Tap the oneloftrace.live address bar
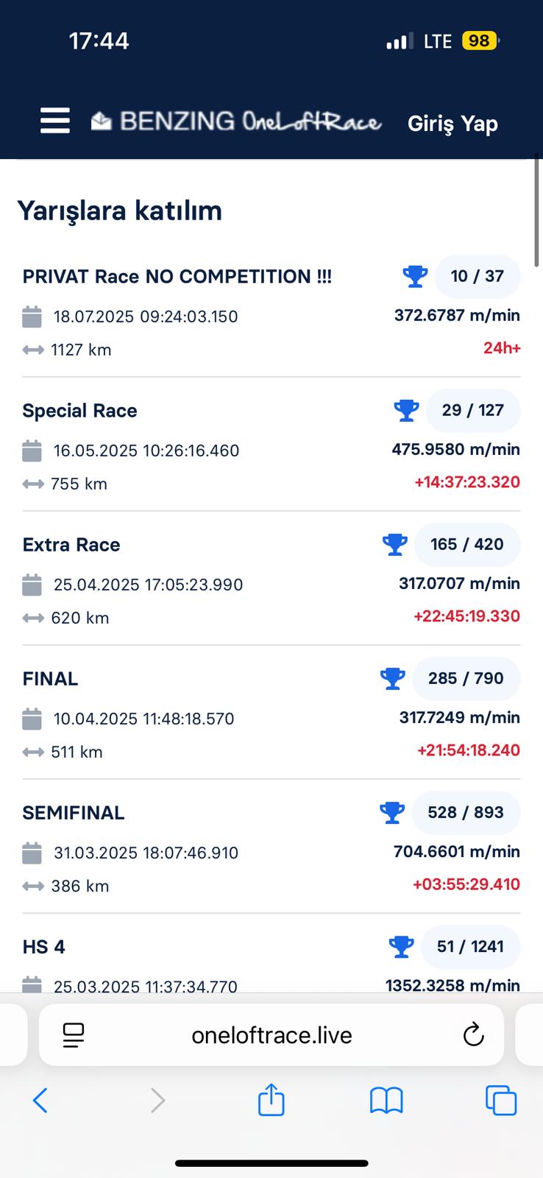This screenshot has height=1178, width=543. 271,1035
